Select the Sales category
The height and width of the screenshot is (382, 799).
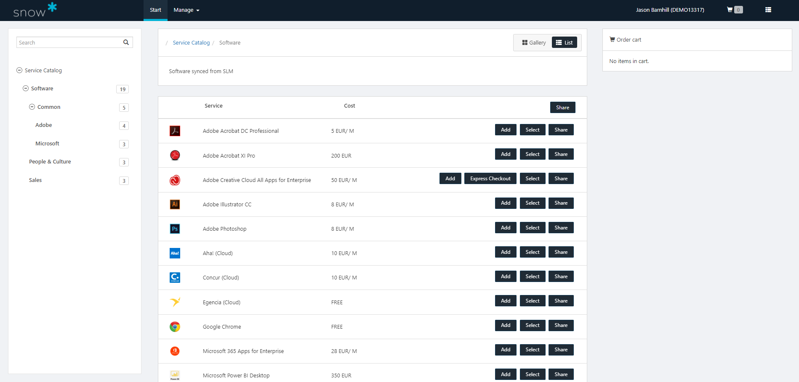(35, 180)
